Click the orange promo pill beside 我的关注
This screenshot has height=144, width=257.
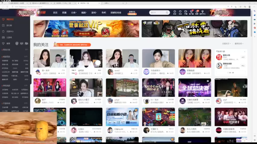coord(72,44)
